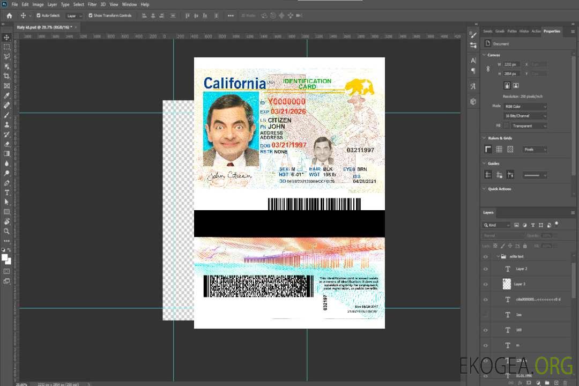Select the Pen tool
The width and height of the screenshot is (579, 386).
(6, 183)
